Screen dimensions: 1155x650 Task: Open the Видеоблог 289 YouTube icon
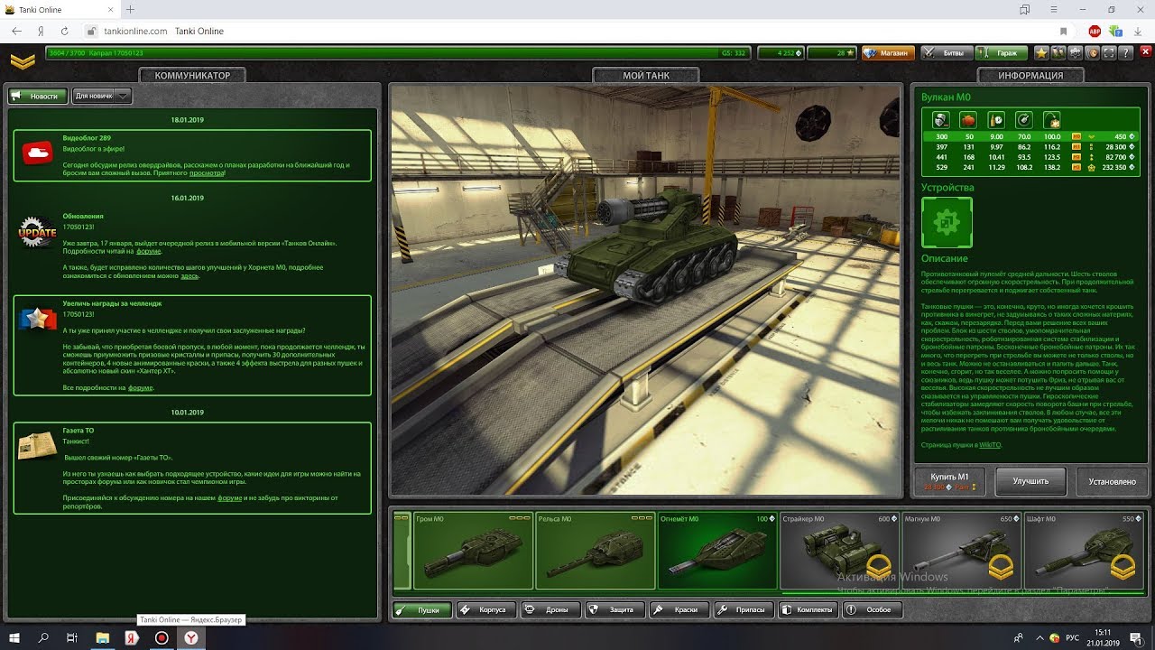pyautogui.click(x=38, y=153)
